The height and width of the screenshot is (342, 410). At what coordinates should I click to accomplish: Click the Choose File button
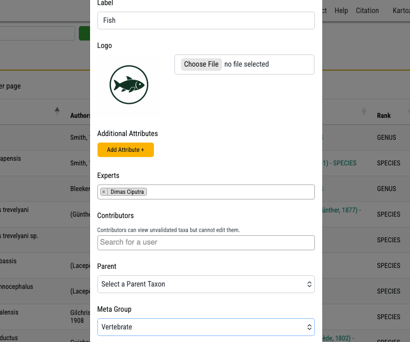[x=202, y=64]
